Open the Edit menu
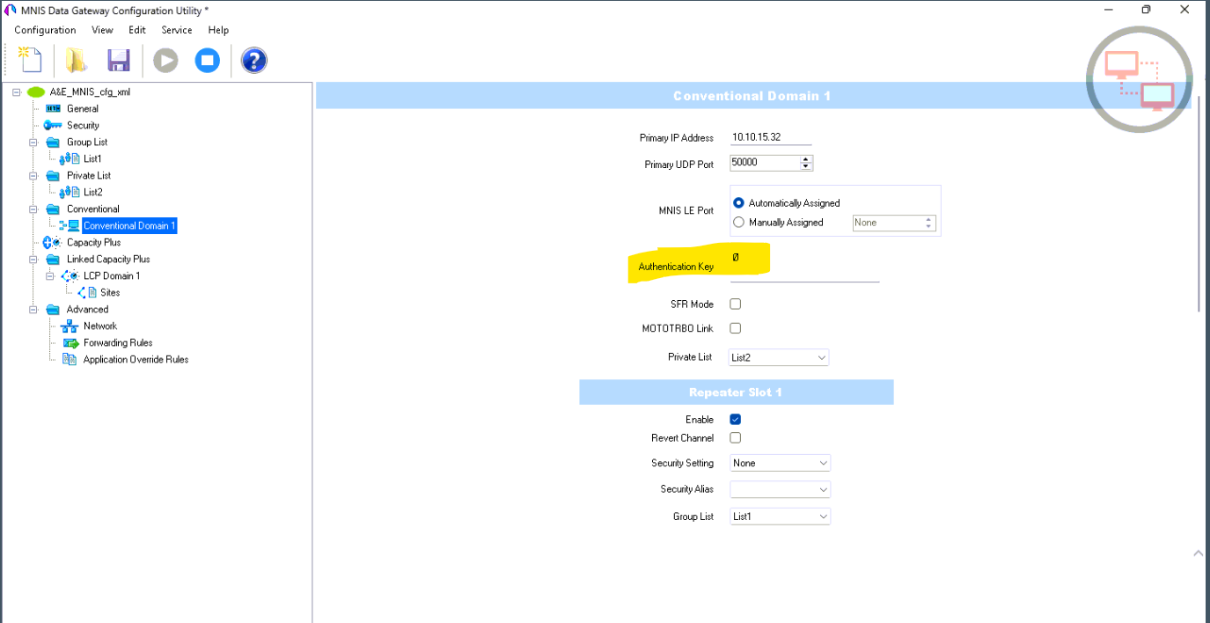 click(x=137, y=30)
